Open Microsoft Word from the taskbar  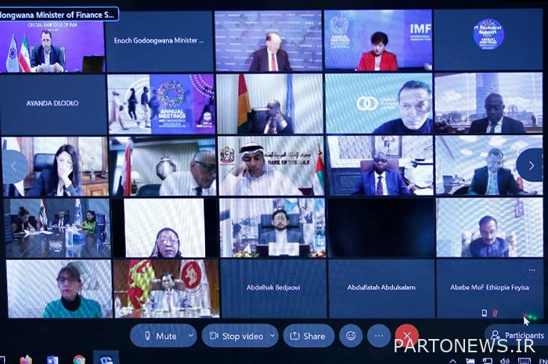pos(52,359)
